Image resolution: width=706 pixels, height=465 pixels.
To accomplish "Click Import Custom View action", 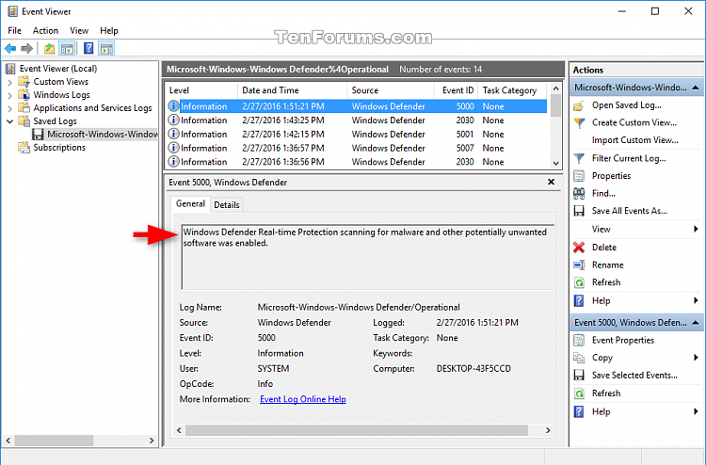I will coord(634,140).
